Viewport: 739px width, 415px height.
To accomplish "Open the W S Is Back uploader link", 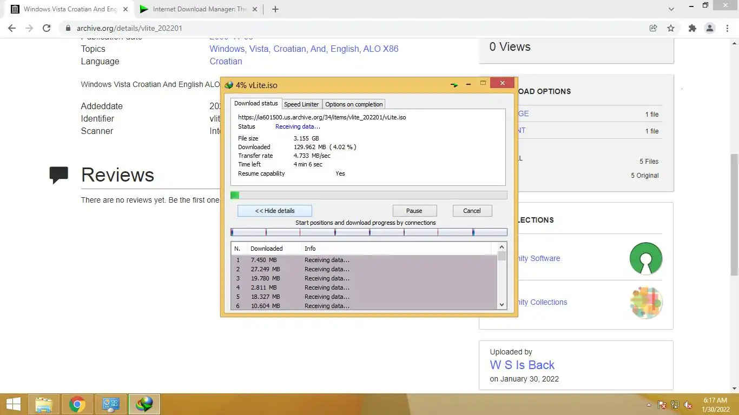I will tap(522, 365).
